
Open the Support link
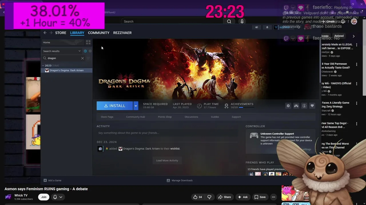point(236,117)
